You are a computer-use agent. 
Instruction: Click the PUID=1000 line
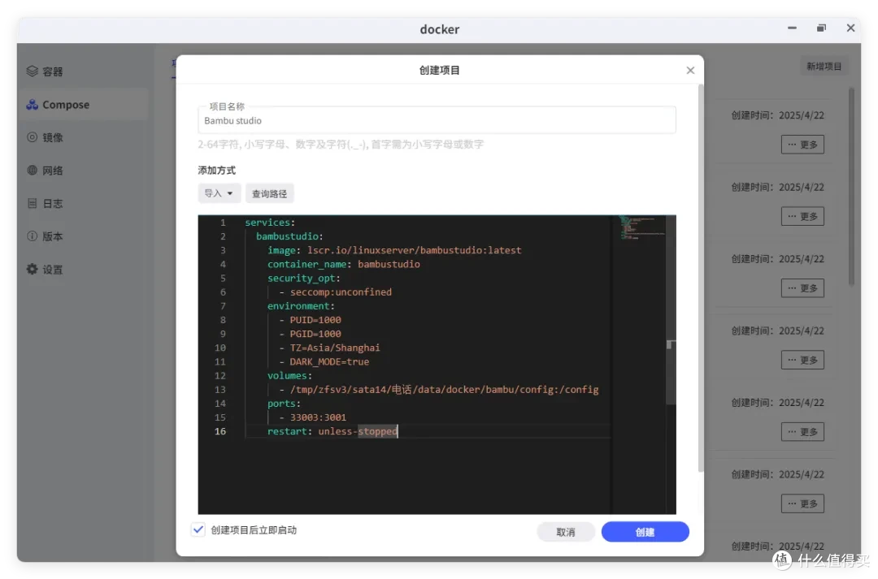(x=310, y=320)
